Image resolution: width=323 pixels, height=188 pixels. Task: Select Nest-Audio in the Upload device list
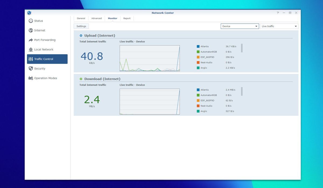point(206,63)
